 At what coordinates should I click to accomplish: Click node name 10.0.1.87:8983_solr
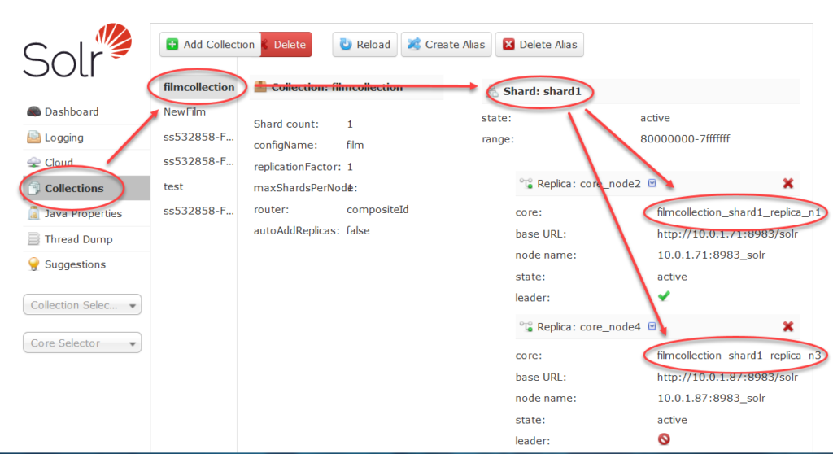coord(711,398)
